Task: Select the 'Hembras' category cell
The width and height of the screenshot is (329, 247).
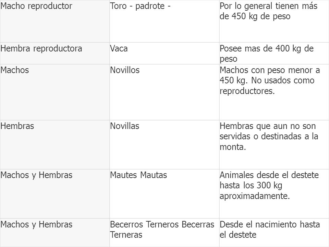Action: click(55, 145)
